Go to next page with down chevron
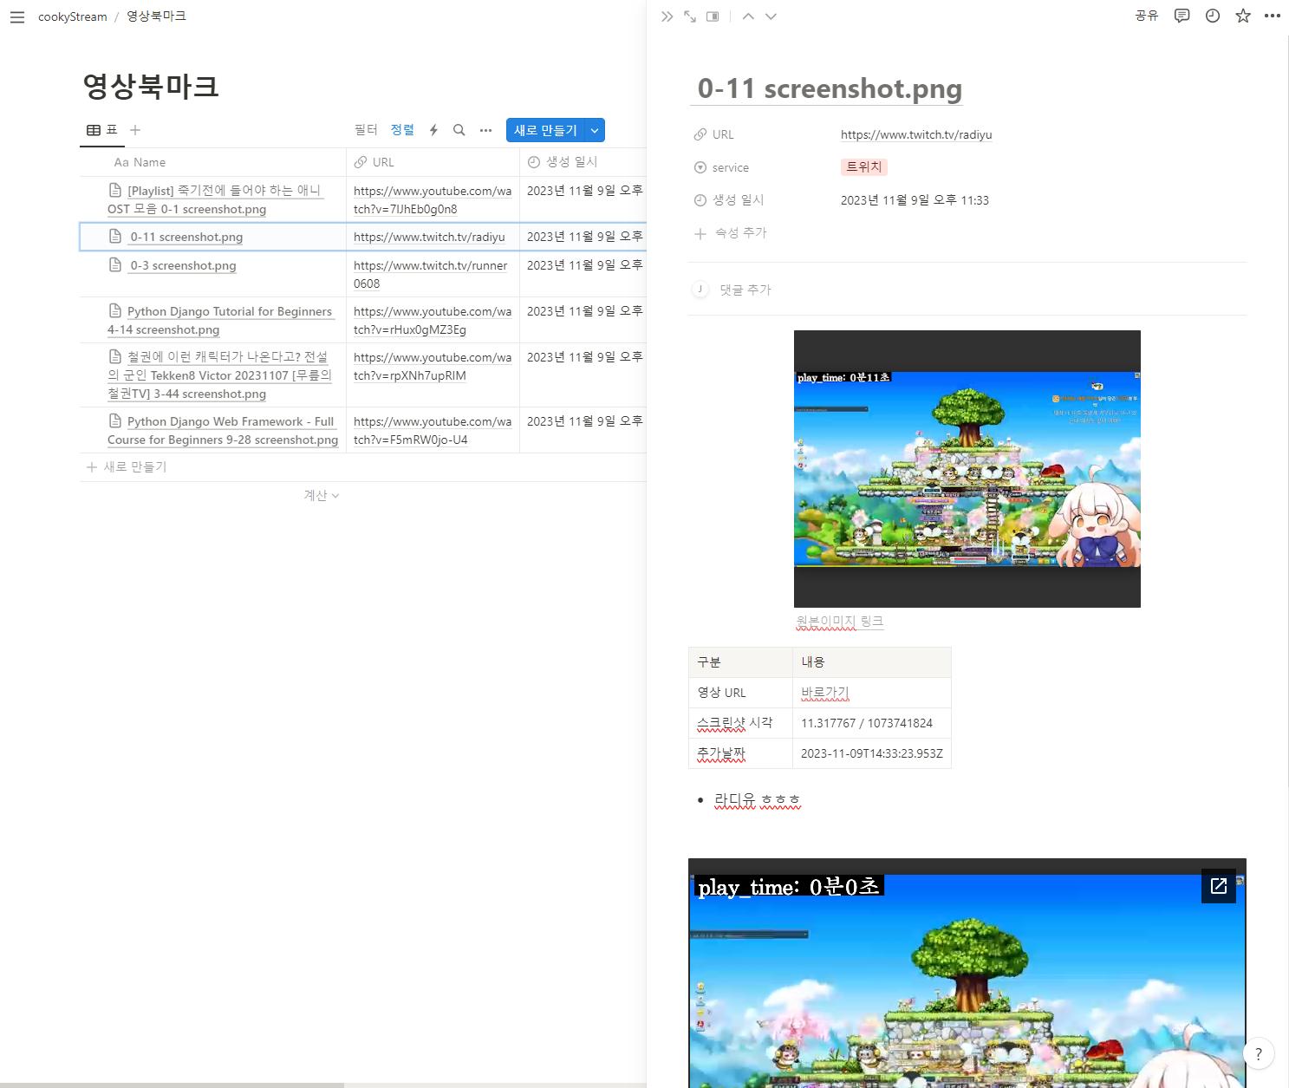This screenshot has height=1088, width=1289. click(x=771, y=16)
